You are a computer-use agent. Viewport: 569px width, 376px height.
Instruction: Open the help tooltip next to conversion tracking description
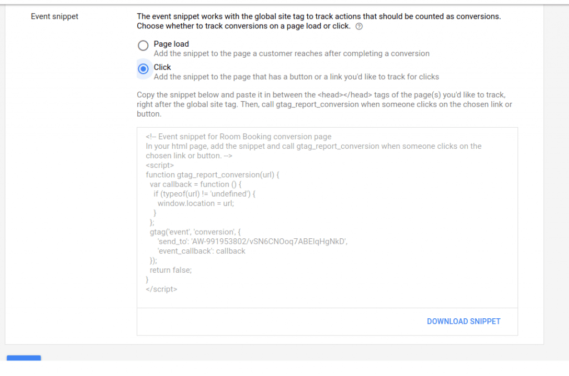click(x=359, y=26)
